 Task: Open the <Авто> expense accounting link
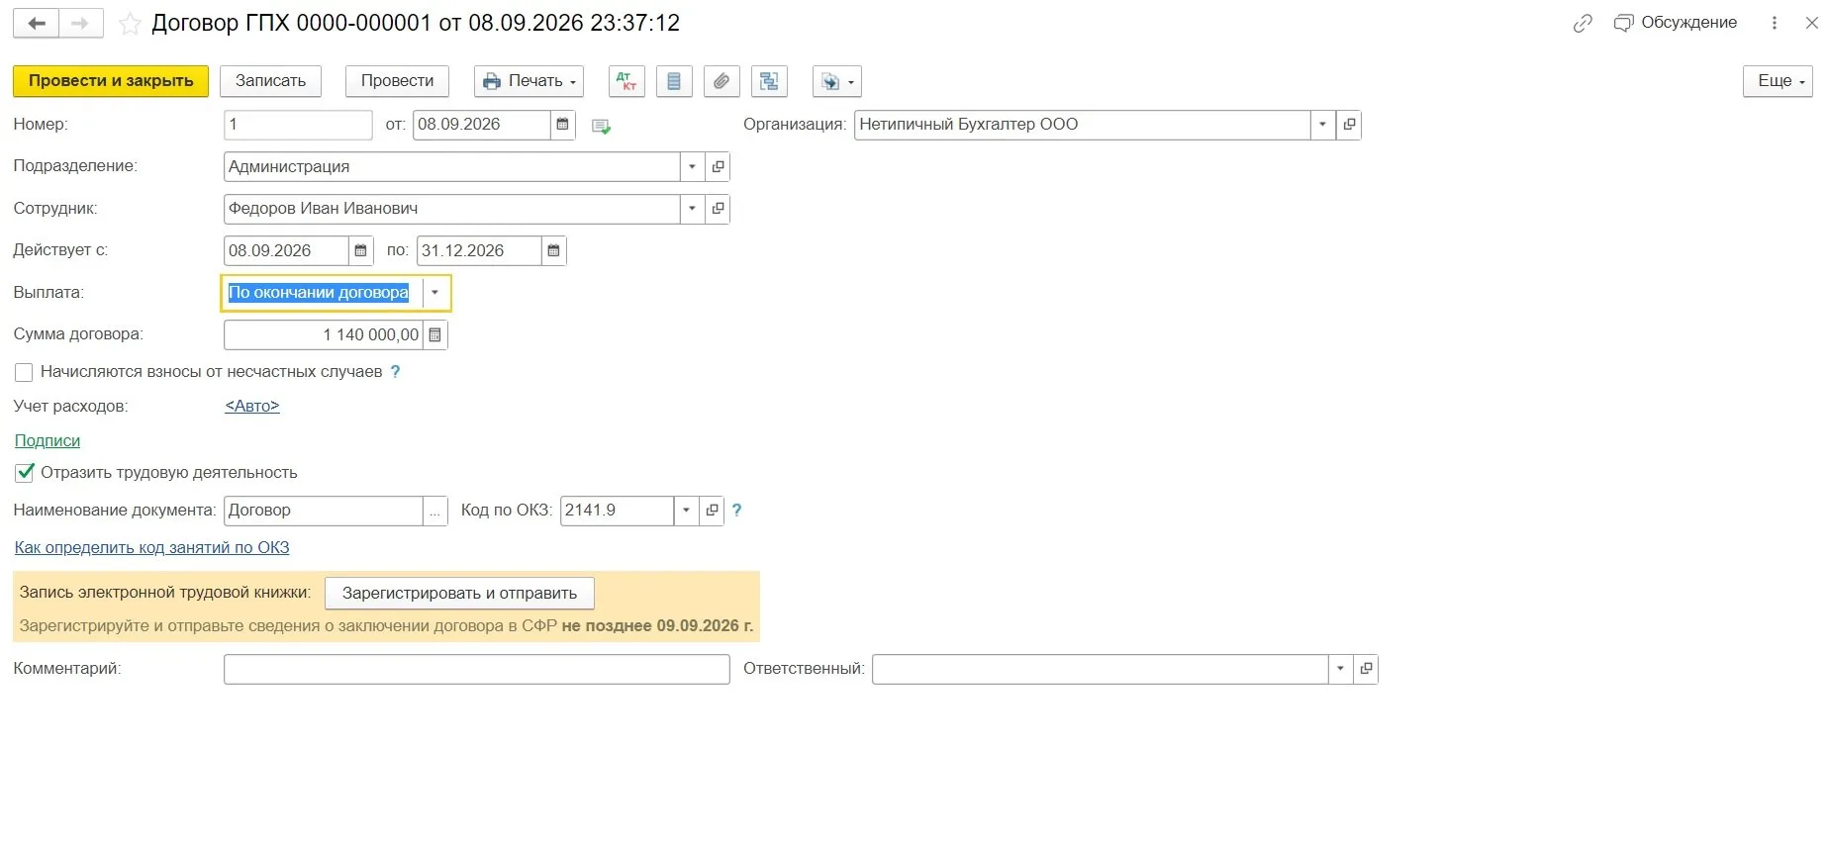[x=252, y=407]
